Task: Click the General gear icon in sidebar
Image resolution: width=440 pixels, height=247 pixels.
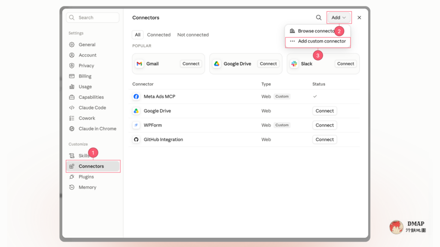Action: pyautogui.click(x=72, y=45)
